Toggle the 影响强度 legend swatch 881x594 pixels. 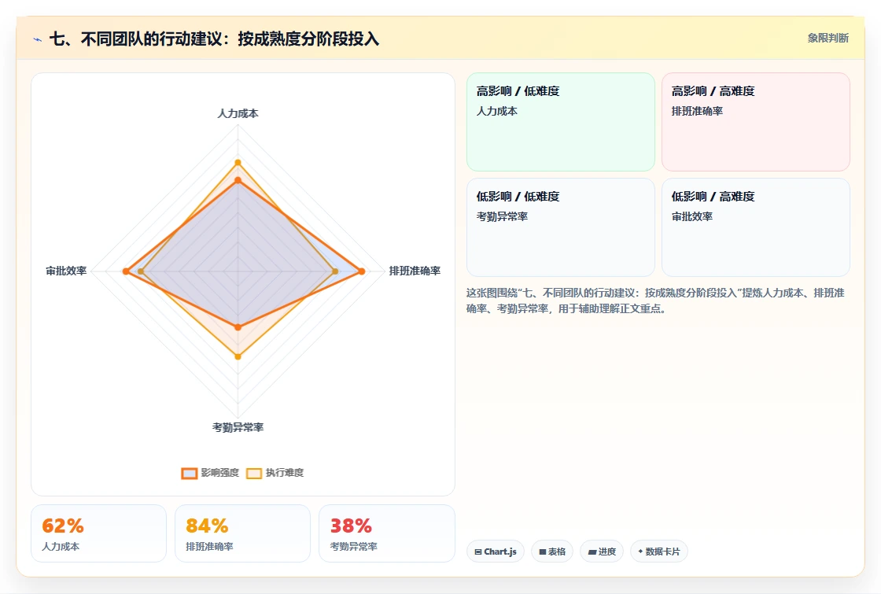coord(190,473)
